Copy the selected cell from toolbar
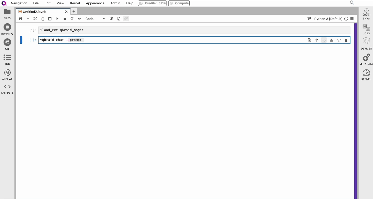 click(x=43, y=19)
